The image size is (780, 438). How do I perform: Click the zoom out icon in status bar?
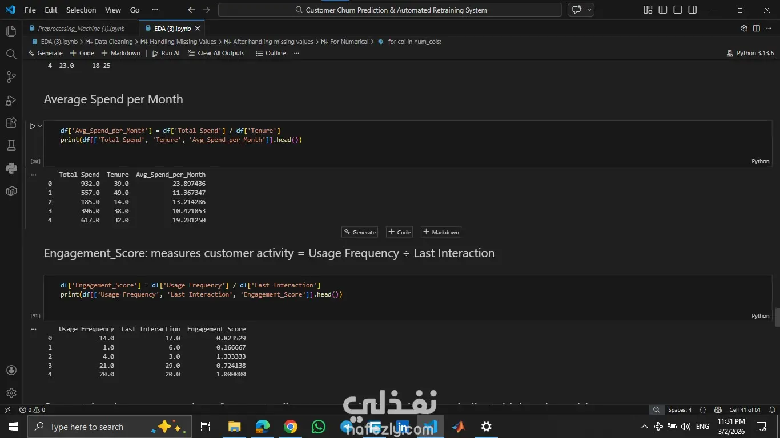tap(657, 409)
